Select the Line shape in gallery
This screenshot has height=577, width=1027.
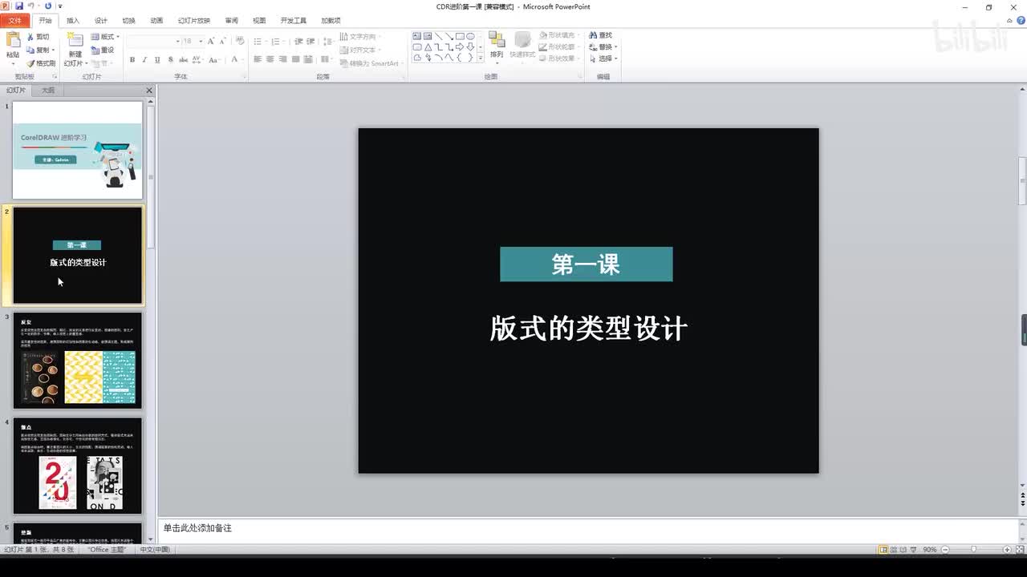pos(438,36)
